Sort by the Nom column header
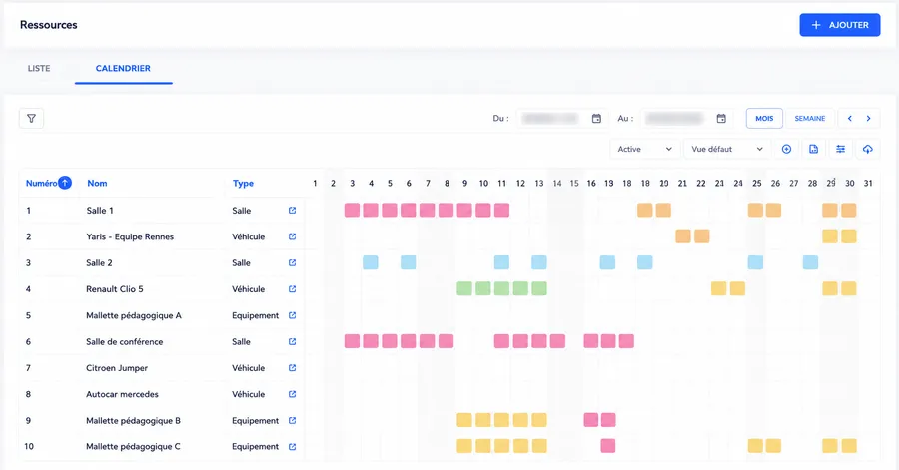The width and height of the screenshot is (899, 470). click(x=97, y=184)
